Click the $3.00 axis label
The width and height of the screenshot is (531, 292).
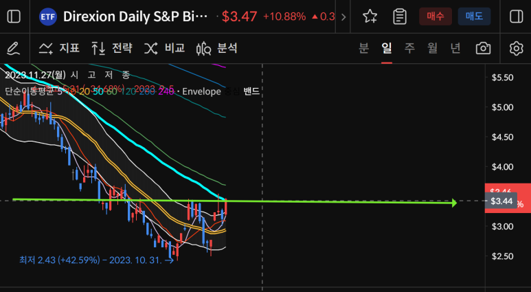pyautogui.click(x=502, y=226)
